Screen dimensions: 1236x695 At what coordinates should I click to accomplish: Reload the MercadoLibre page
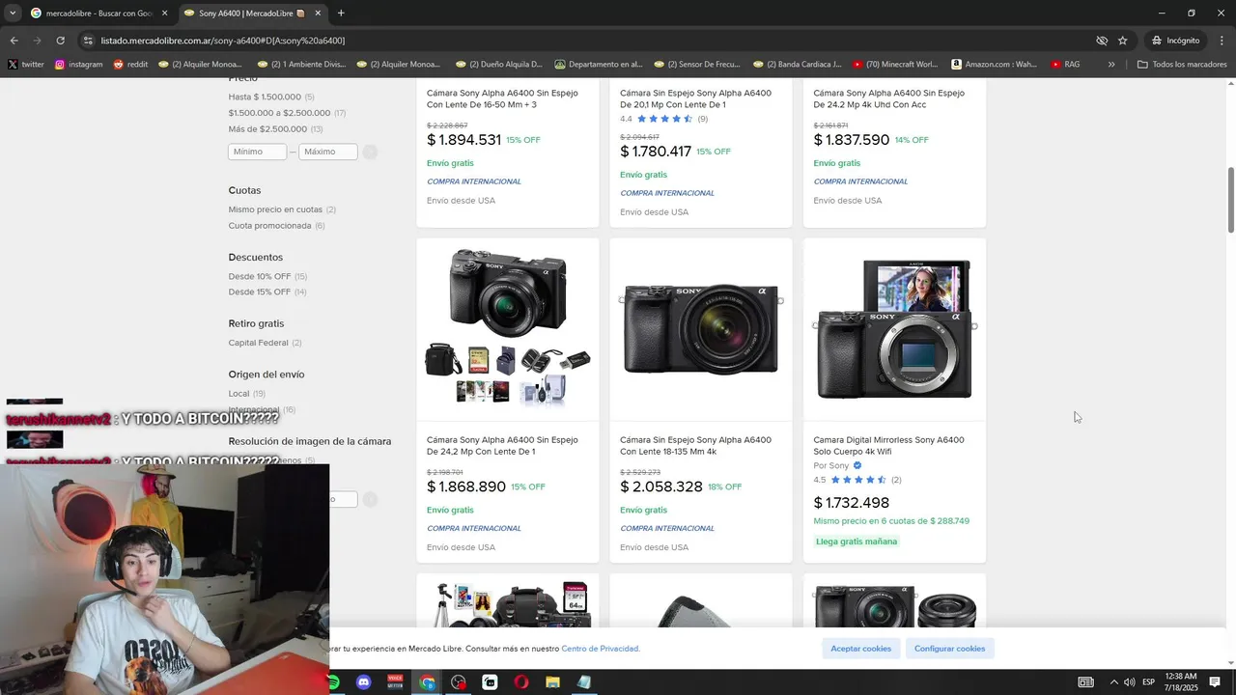click(x=60, y=41)
